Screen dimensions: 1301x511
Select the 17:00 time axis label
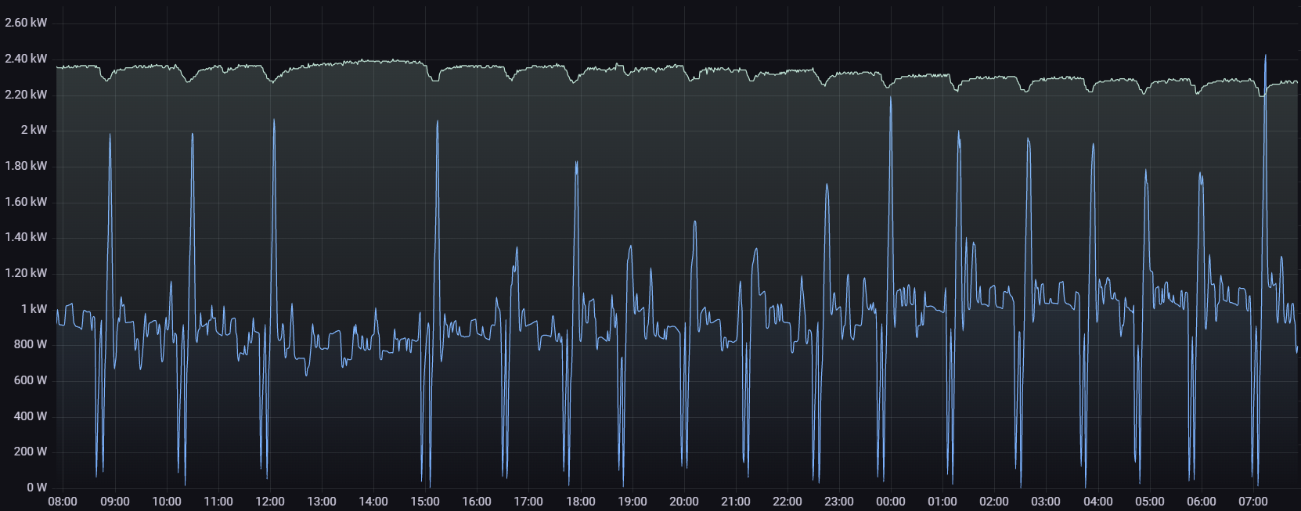pos(528,502)
